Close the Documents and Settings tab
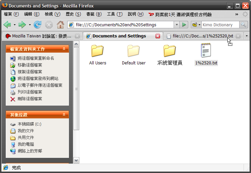Image resolution: width=251 pixels, height=173 pixels. [158, 36]
